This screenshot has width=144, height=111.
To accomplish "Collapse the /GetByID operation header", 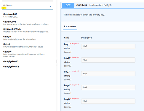I will [103, 5].
